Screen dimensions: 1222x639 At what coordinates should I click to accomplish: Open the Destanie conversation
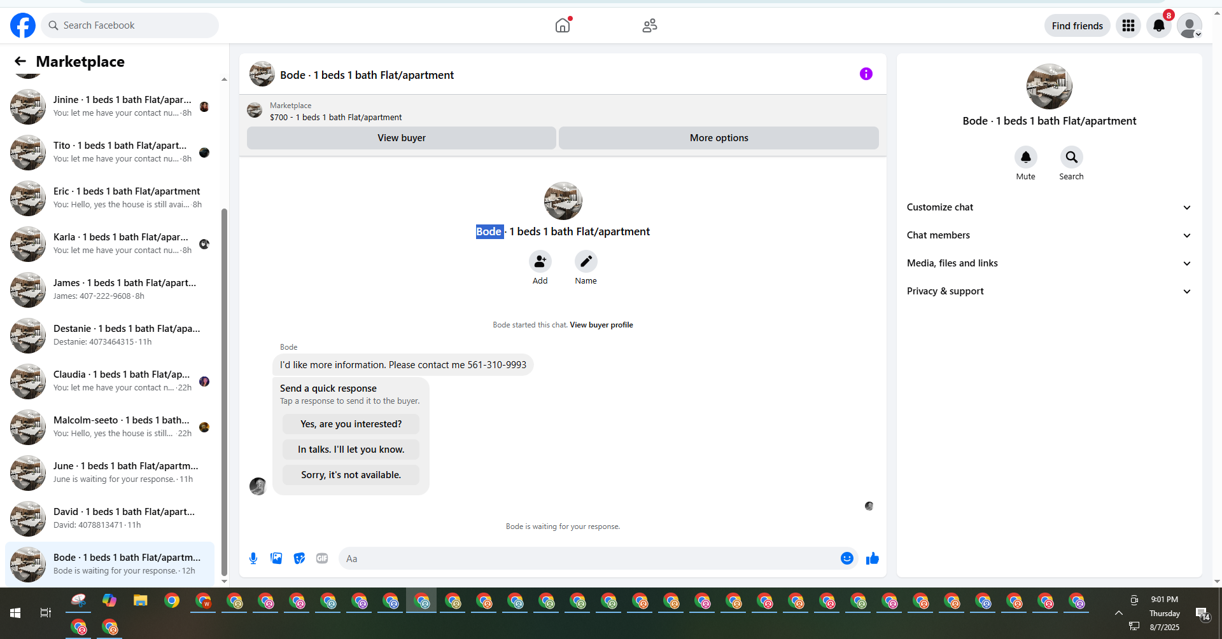(x=109, y=335)
